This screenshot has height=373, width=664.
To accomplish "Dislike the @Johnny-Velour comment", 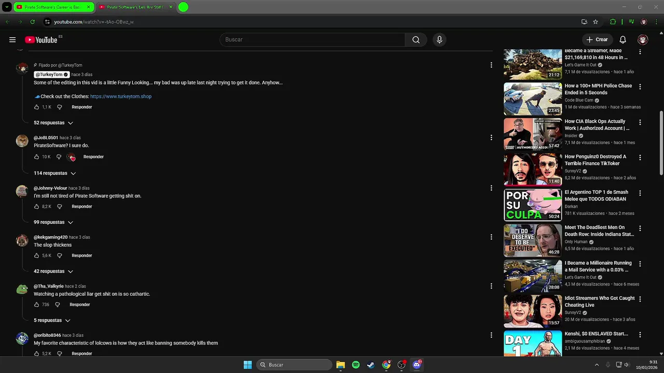I will coord(59,207).
